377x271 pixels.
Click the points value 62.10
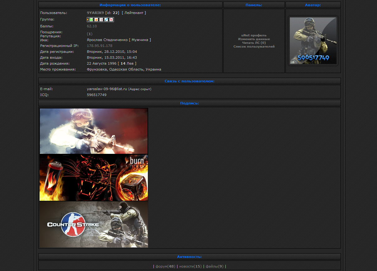pyautogui.click(x=92, y=26)
